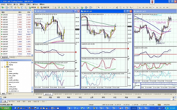Select the Crosshair tool

[103, 7]
